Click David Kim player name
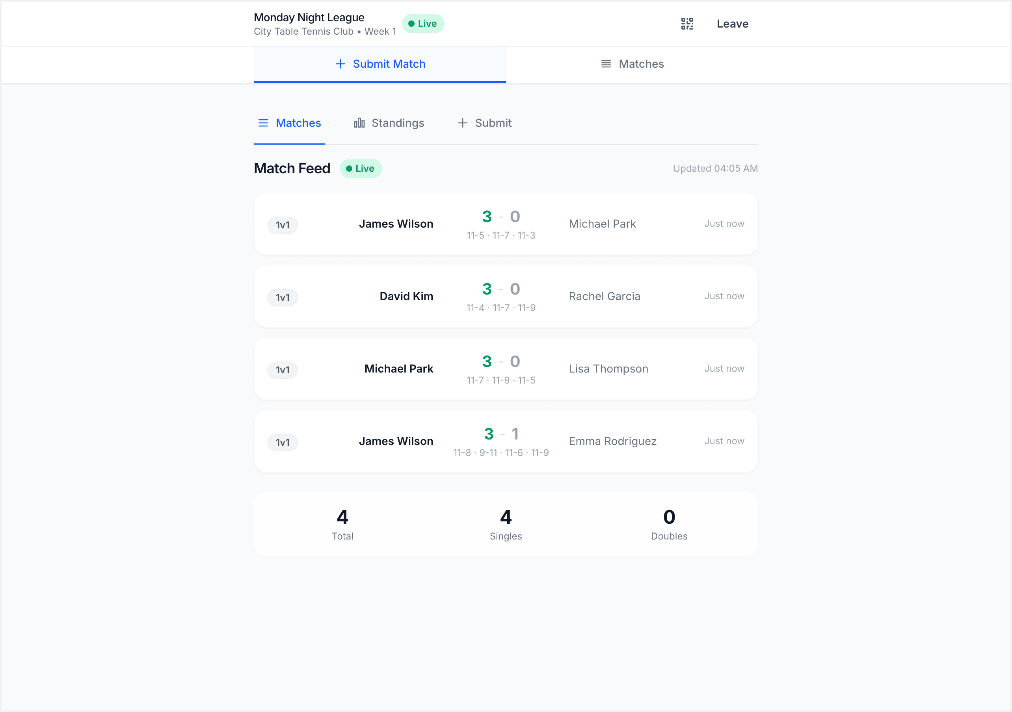The width and height of the screenshot is (1012, 712). click(406, 296)
